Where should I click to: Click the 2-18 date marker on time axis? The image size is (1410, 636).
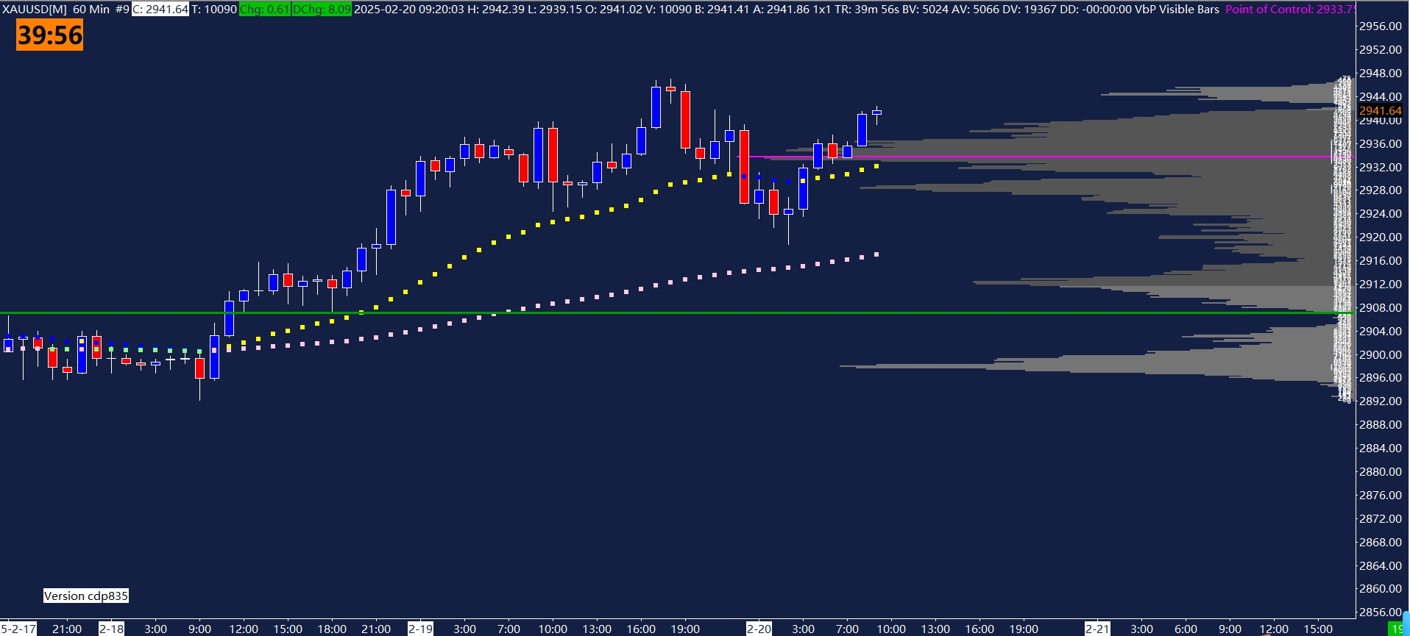click(112, 629)
